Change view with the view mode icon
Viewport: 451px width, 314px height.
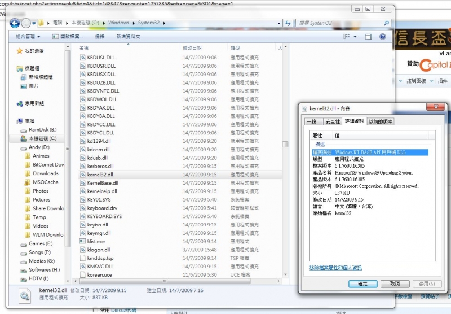[x=347, y=37]
